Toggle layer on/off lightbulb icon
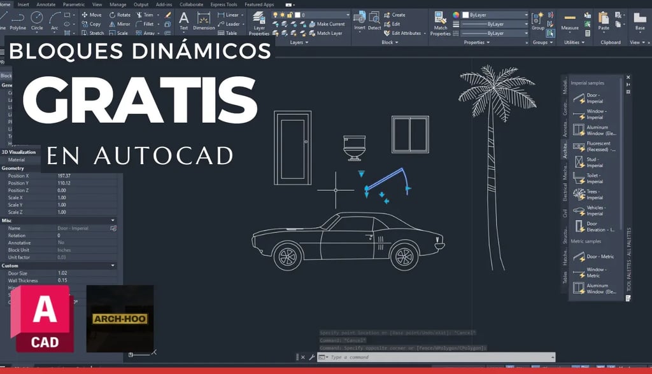This screenshot has height=374, width=652. [275, 15]
